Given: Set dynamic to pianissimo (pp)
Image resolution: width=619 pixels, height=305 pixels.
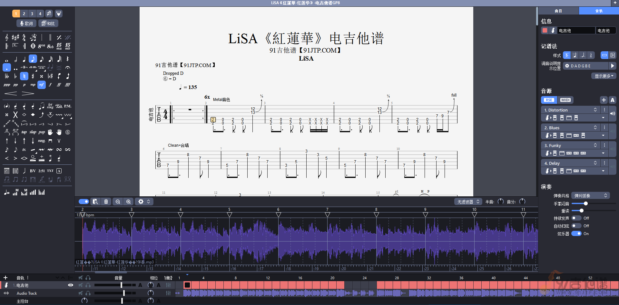Looking at the screenshot, I should (15, 85).
